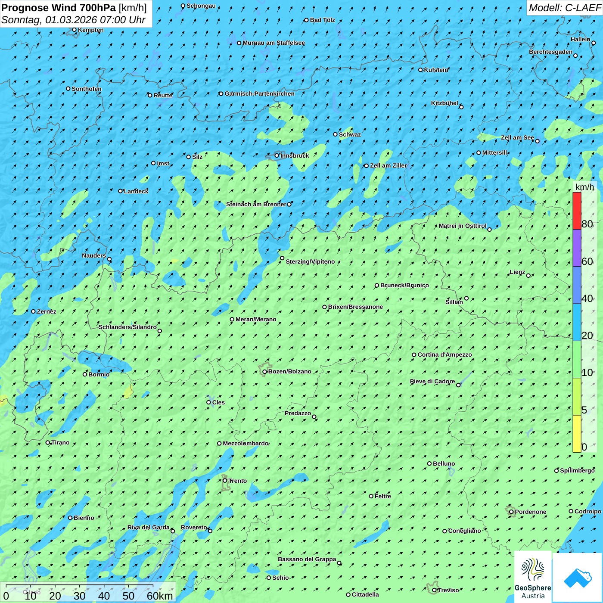Screen dimensions: 603x603
Task: Click the Zernez location dot
Action: coord(34,311)
